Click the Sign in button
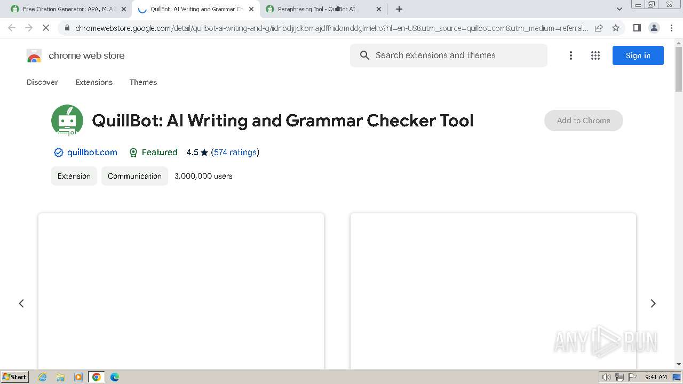Image resolution: width=683 pixels, height=384 pixels. pos(638,55)
